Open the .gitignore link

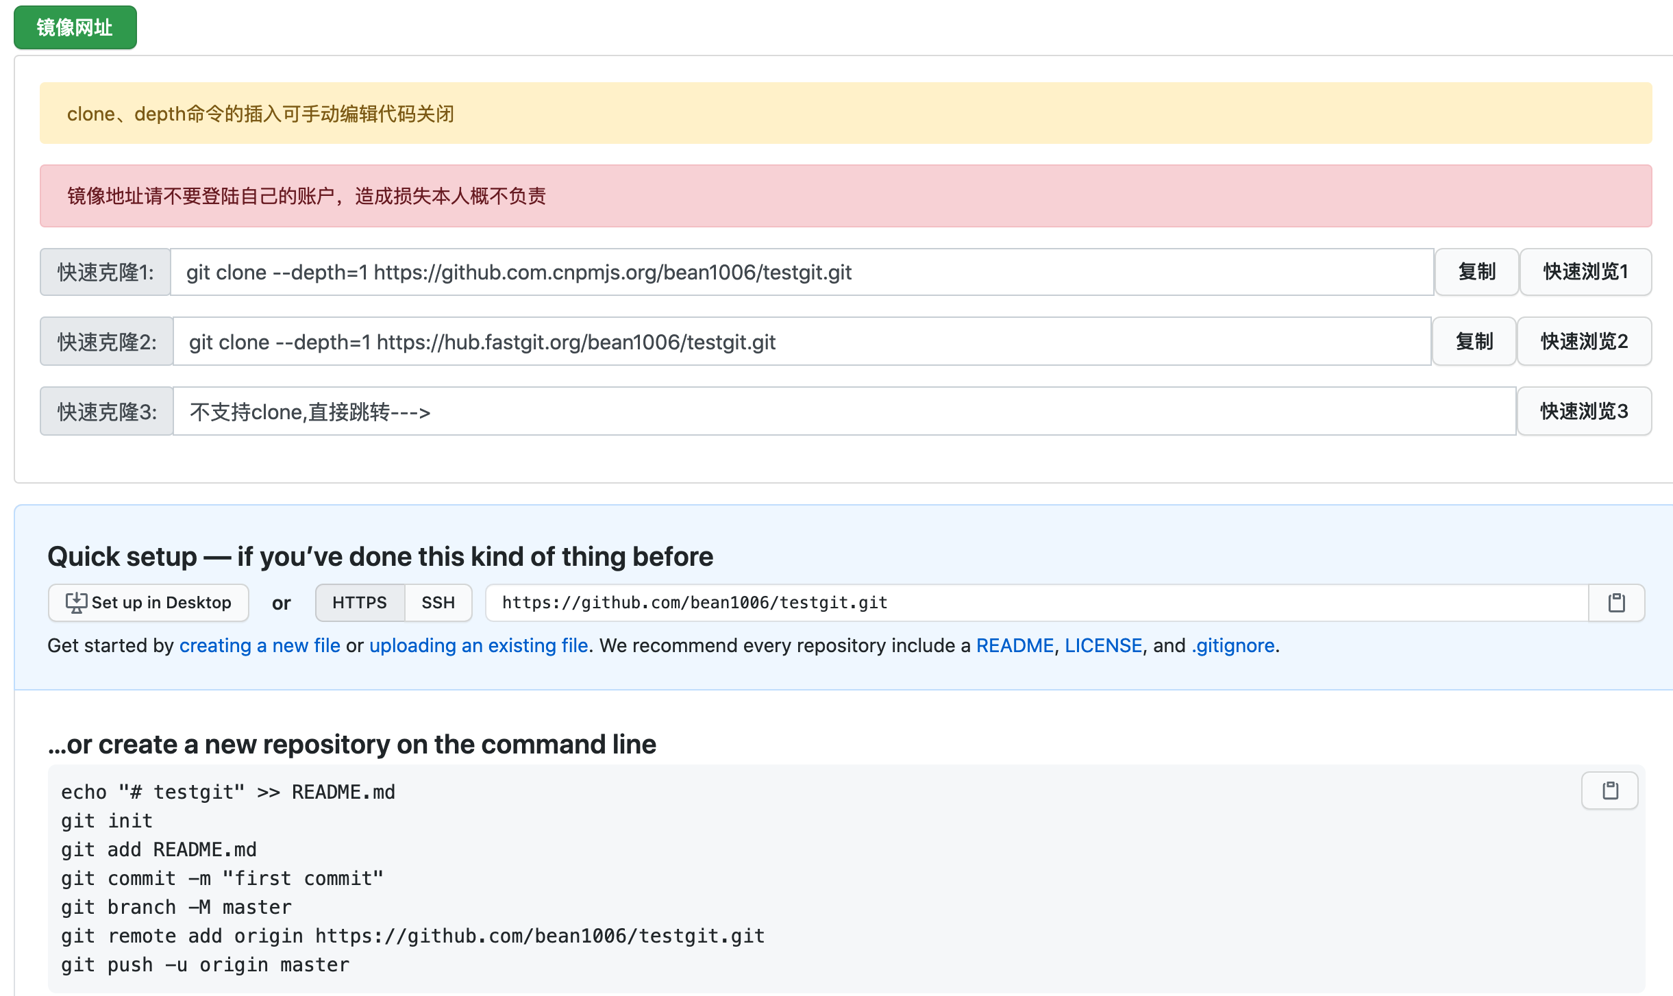(x=1232, y=645)
